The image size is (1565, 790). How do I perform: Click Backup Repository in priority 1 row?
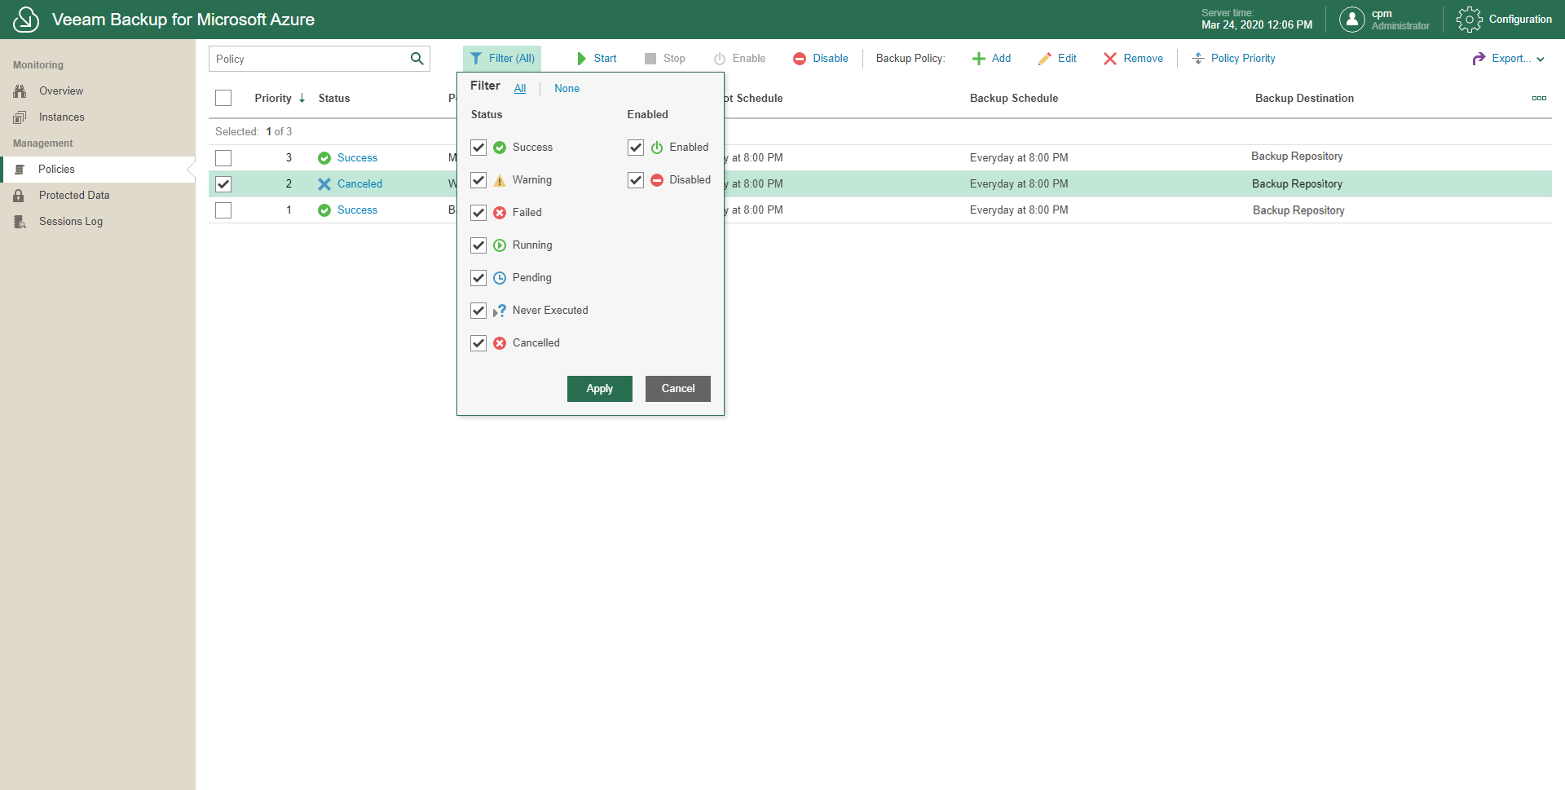1298,210
